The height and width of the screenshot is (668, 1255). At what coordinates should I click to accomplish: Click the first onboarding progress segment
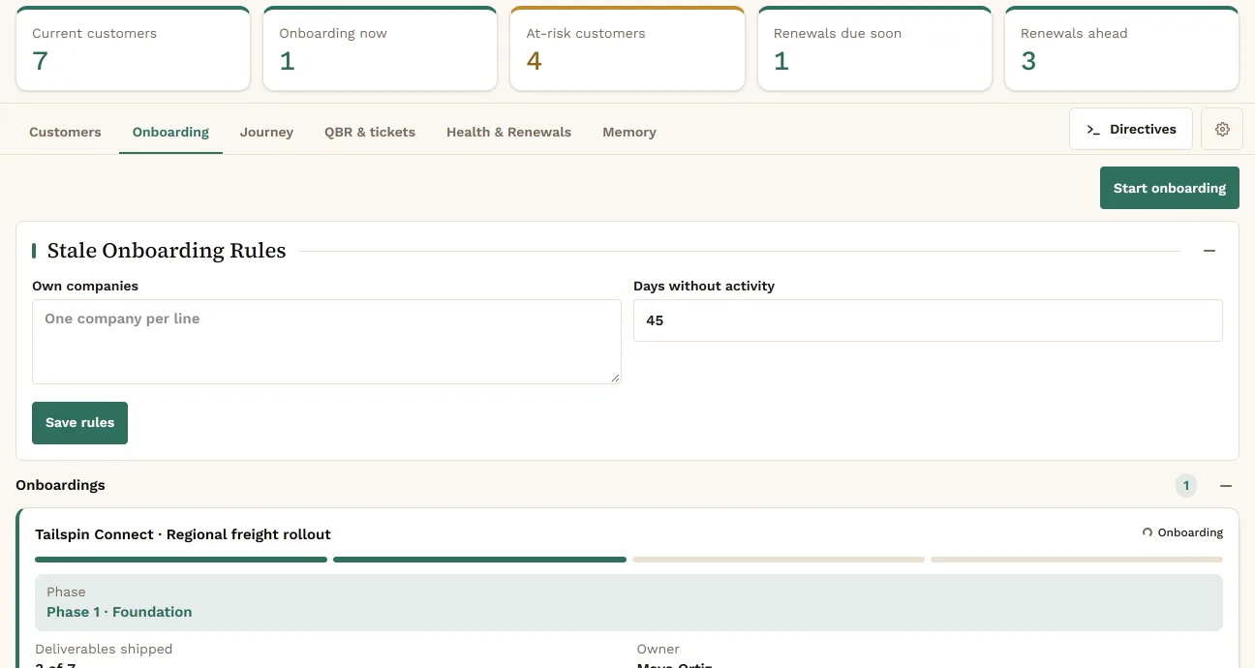point(181,560)
